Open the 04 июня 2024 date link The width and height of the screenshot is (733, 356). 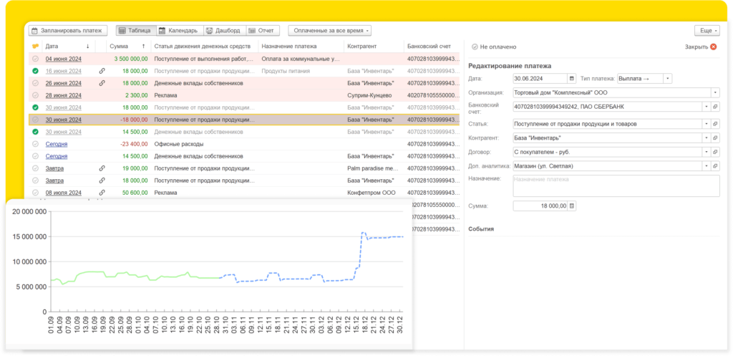tap(63, 59)
